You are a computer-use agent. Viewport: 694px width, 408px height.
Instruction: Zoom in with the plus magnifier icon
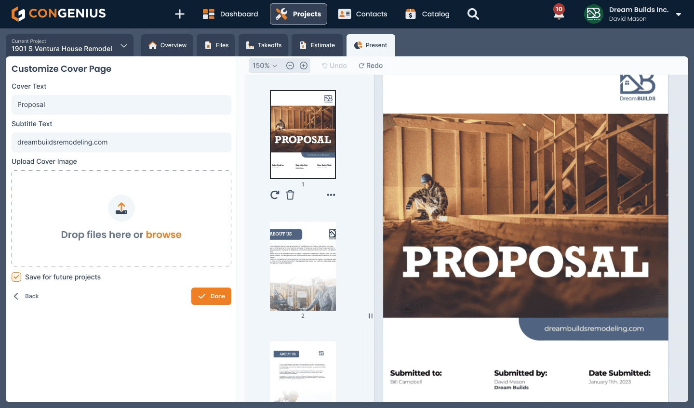[304, 65]
